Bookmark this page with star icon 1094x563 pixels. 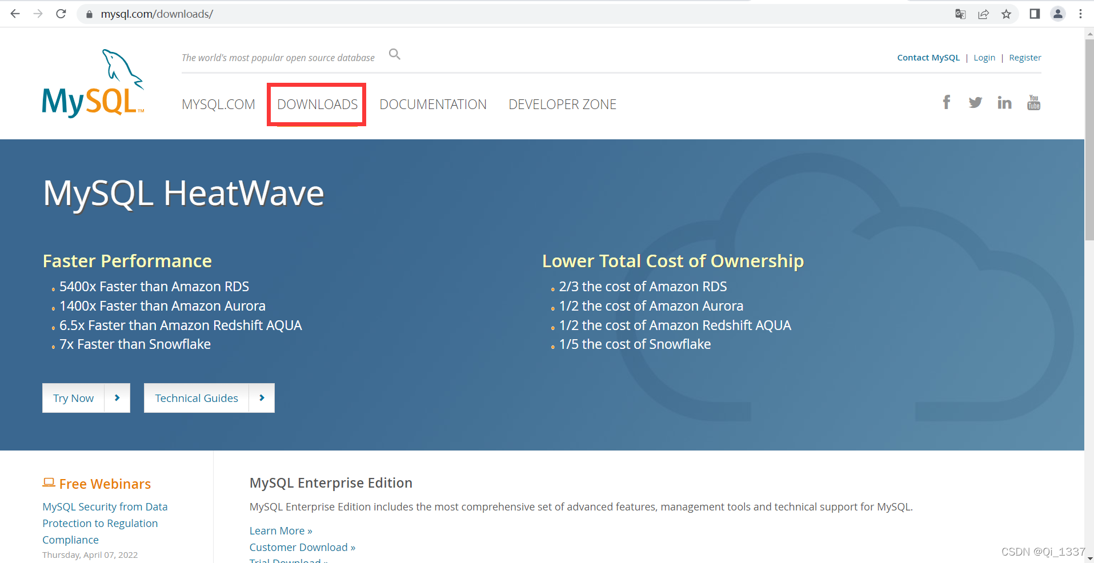point(1006,14)
